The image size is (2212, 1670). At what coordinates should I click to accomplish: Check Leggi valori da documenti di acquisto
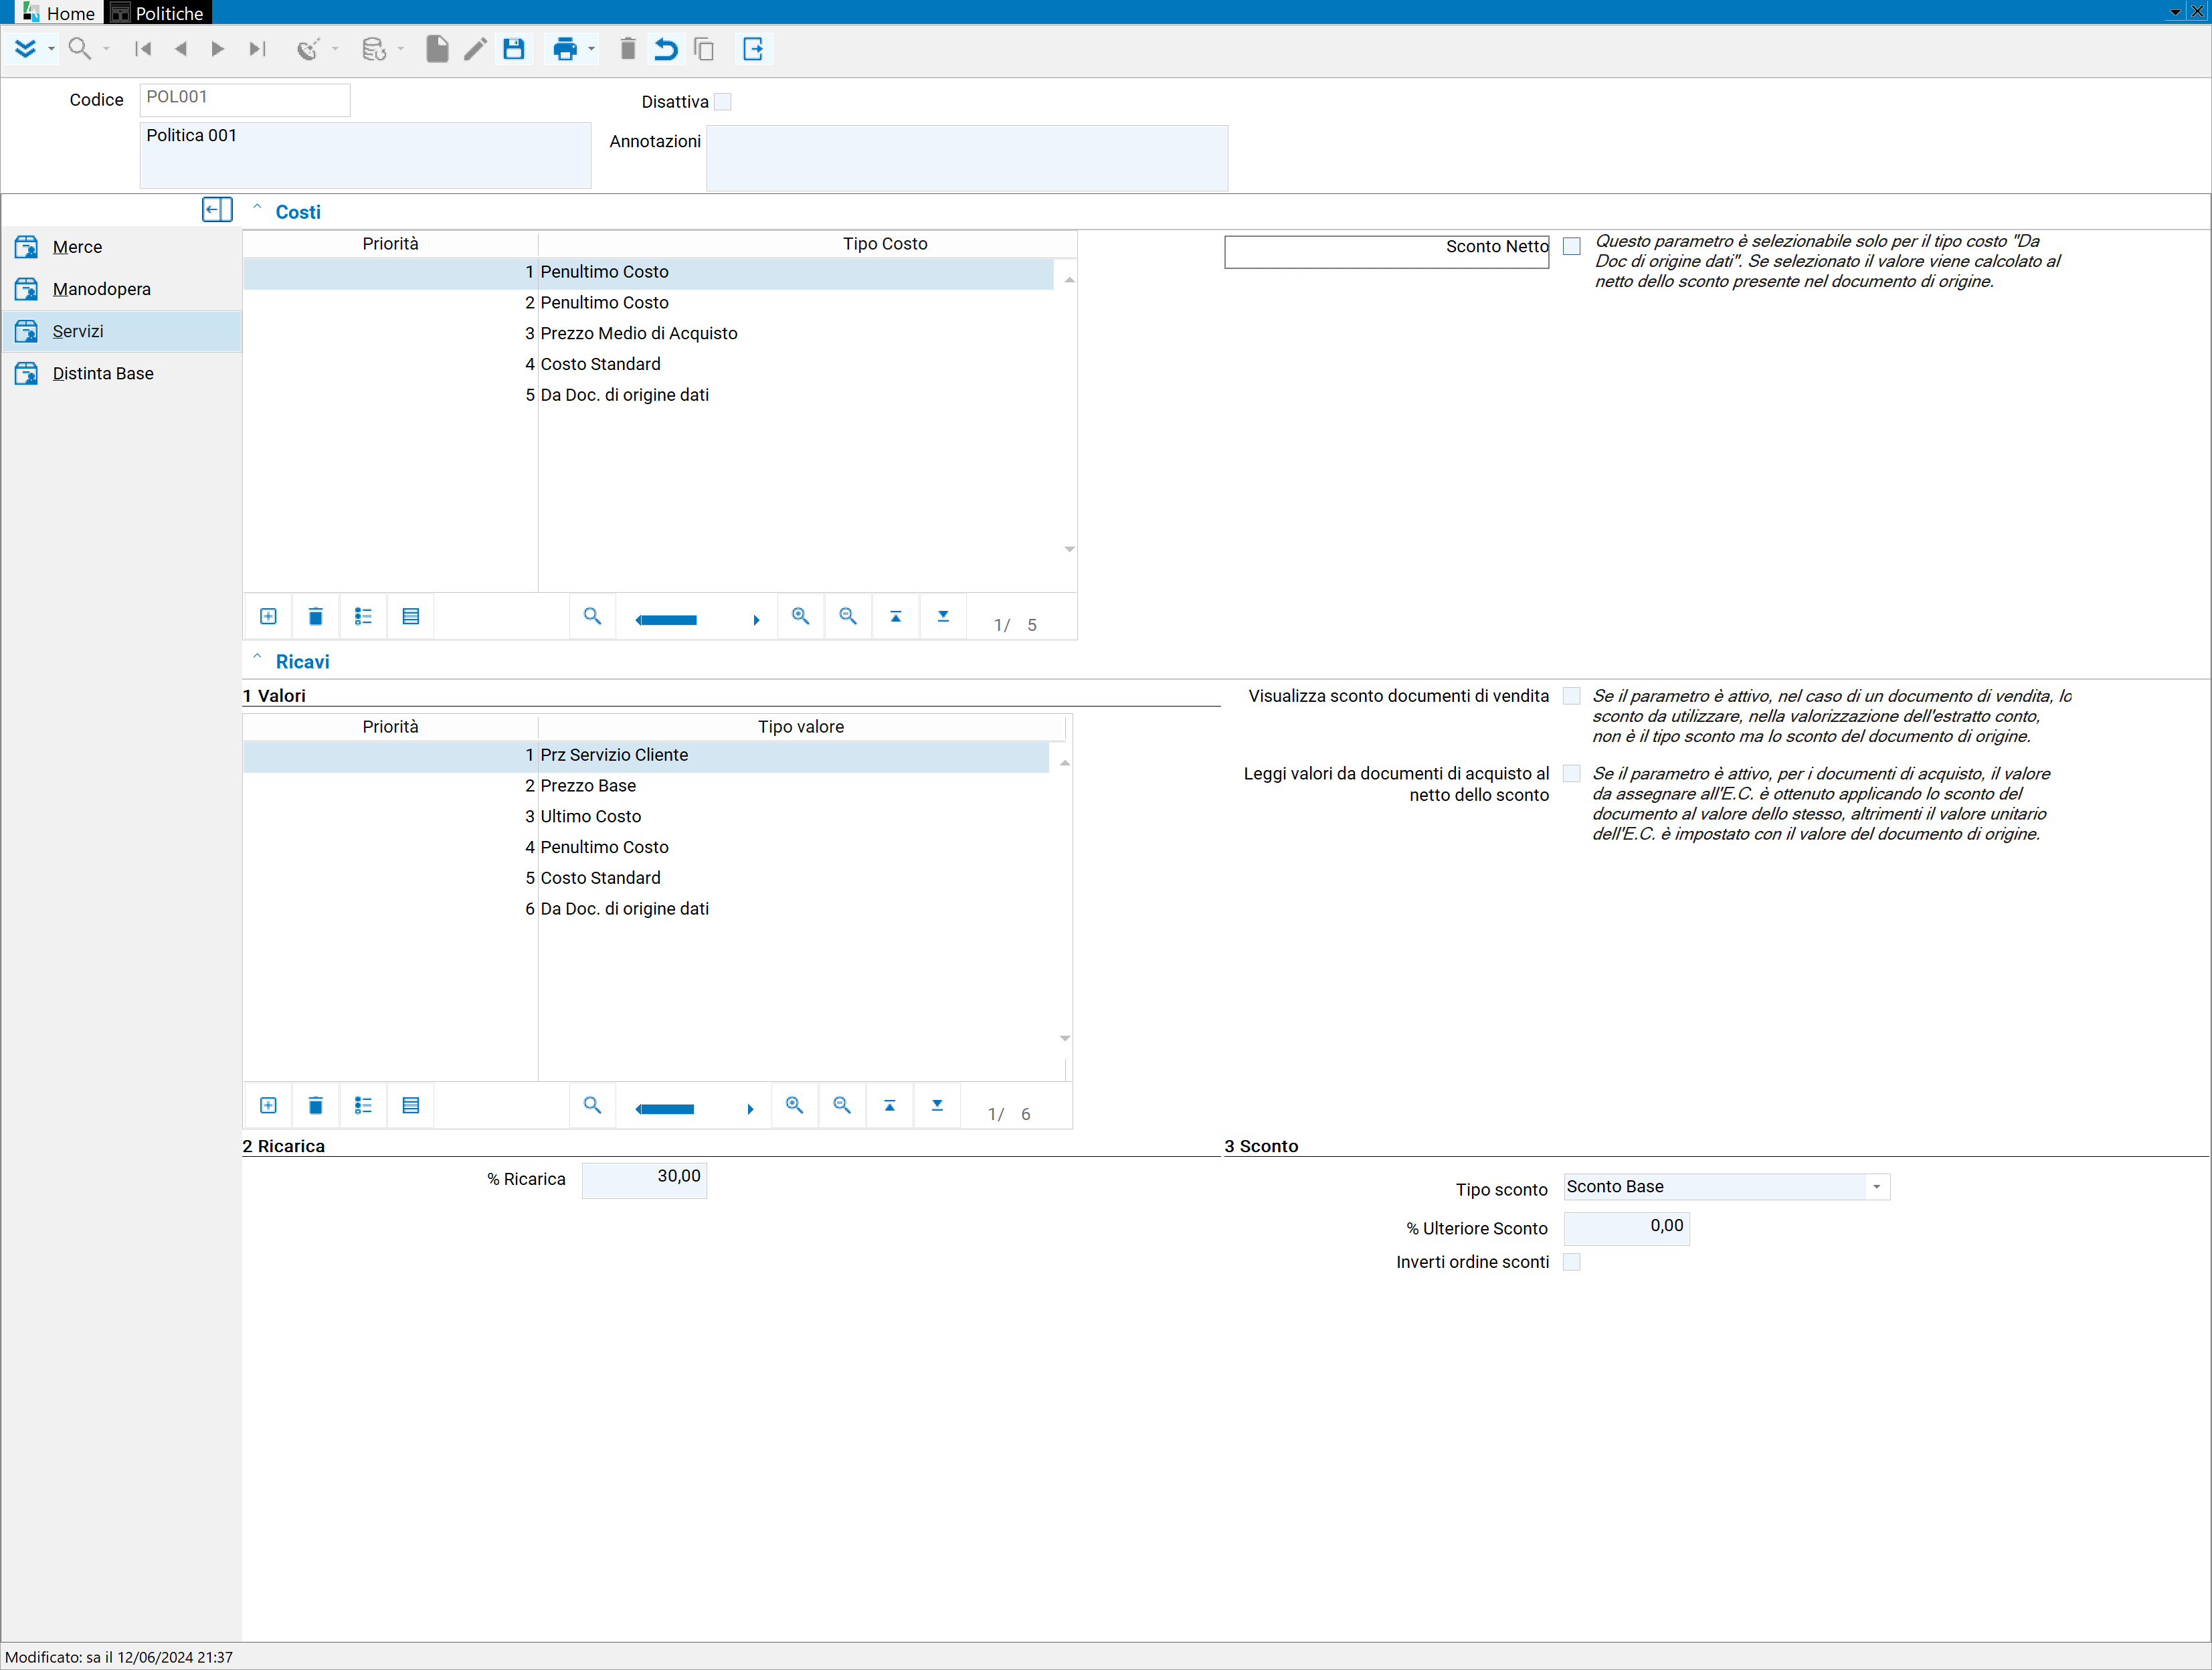(x=1572, y=774)
